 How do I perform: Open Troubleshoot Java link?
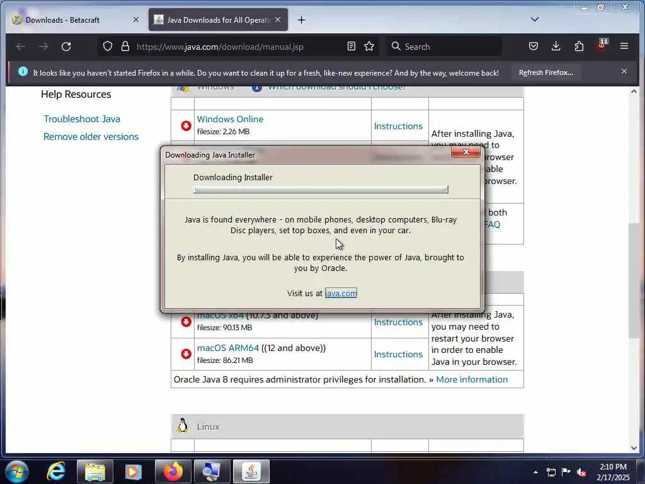pyautogui.click(x=82, y=119)
